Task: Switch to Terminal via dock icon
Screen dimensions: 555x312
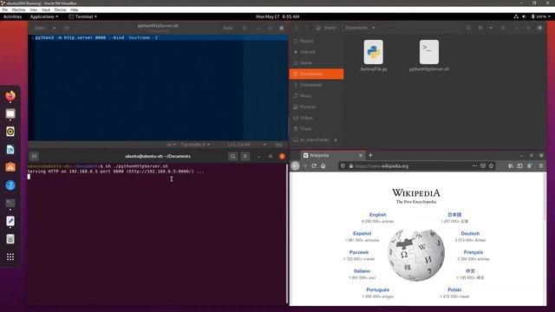Action: tap(10, 203)
